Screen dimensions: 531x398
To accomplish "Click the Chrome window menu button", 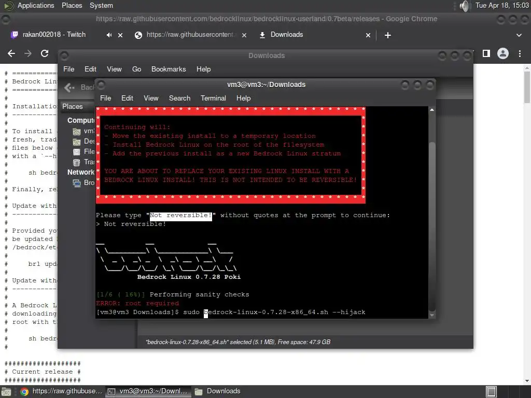I will coord(6,20).
